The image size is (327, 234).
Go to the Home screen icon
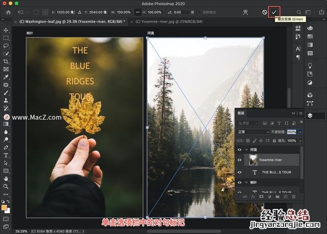pyautogui.click(x=9, y=12)
